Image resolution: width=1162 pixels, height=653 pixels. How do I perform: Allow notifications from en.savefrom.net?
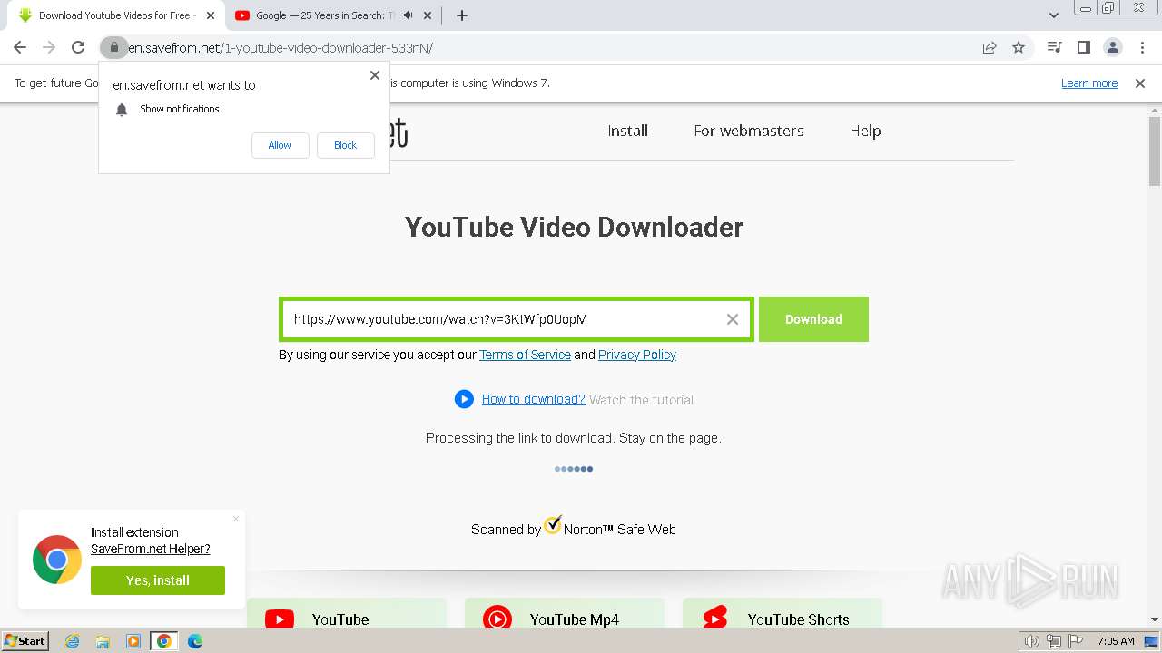[x=280, y=145]
